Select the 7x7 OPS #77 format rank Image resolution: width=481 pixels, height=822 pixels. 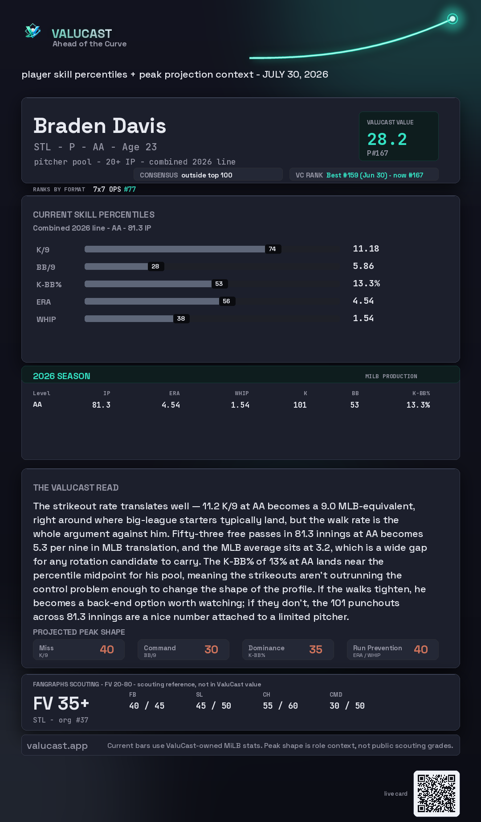click(x=114, y=189)
